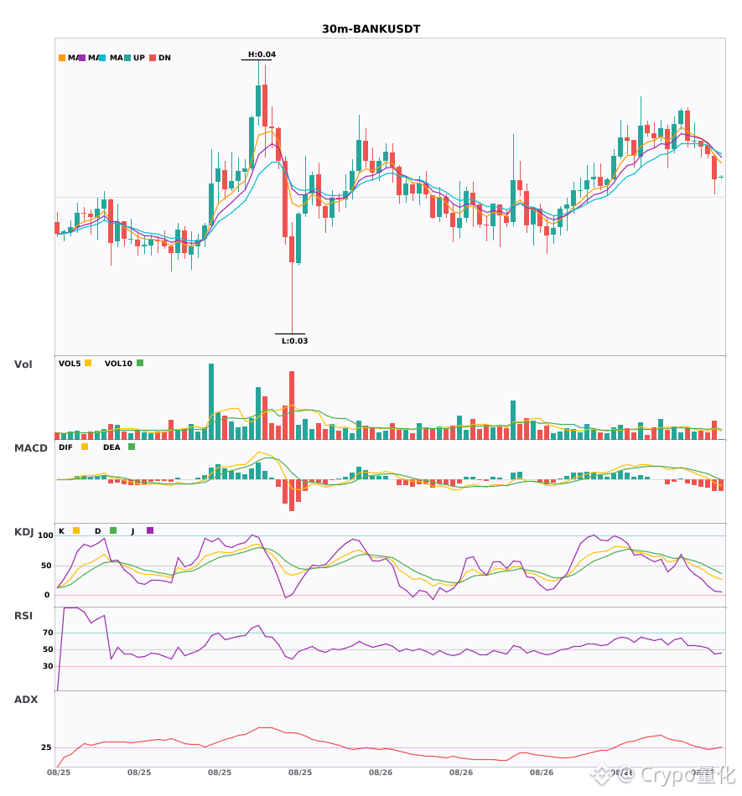Click the 70 axis value in RSI
Screen dimensions: 742x796
point(49,633)
